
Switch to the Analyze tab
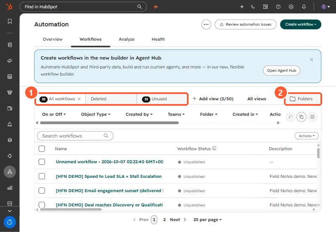coord(127,39)
